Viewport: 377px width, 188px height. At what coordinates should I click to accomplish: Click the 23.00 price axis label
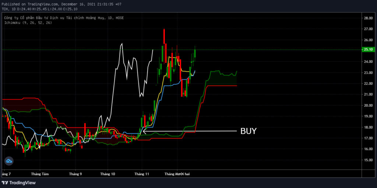click(368, 72)
